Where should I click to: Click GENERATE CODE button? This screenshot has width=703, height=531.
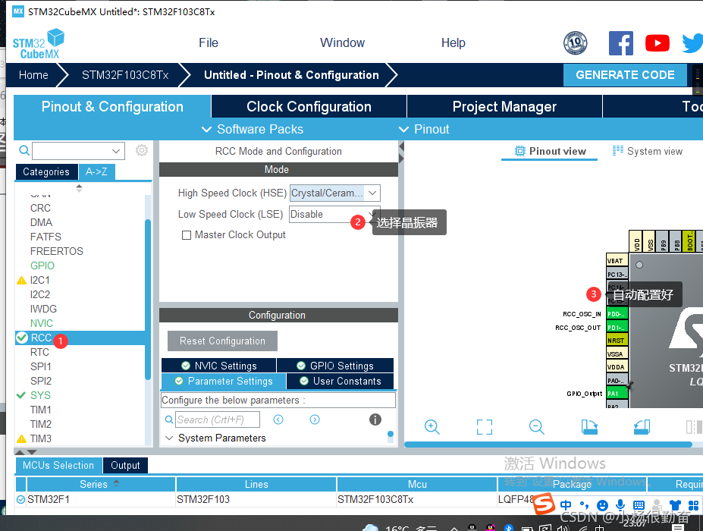(x=625, y=75)
